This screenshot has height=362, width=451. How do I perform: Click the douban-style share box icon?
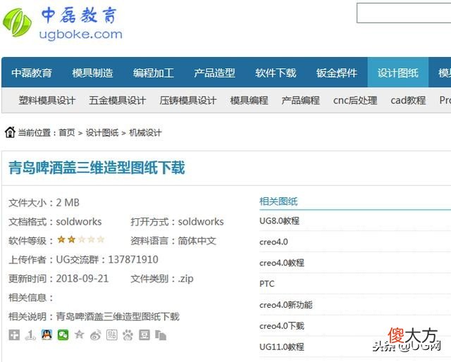tap(144, 335)
